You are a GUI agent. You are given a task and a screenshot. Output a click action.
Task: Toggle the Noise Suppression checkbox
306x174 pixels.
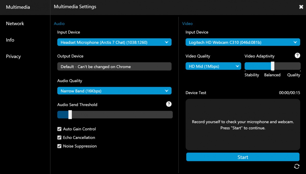59,146
